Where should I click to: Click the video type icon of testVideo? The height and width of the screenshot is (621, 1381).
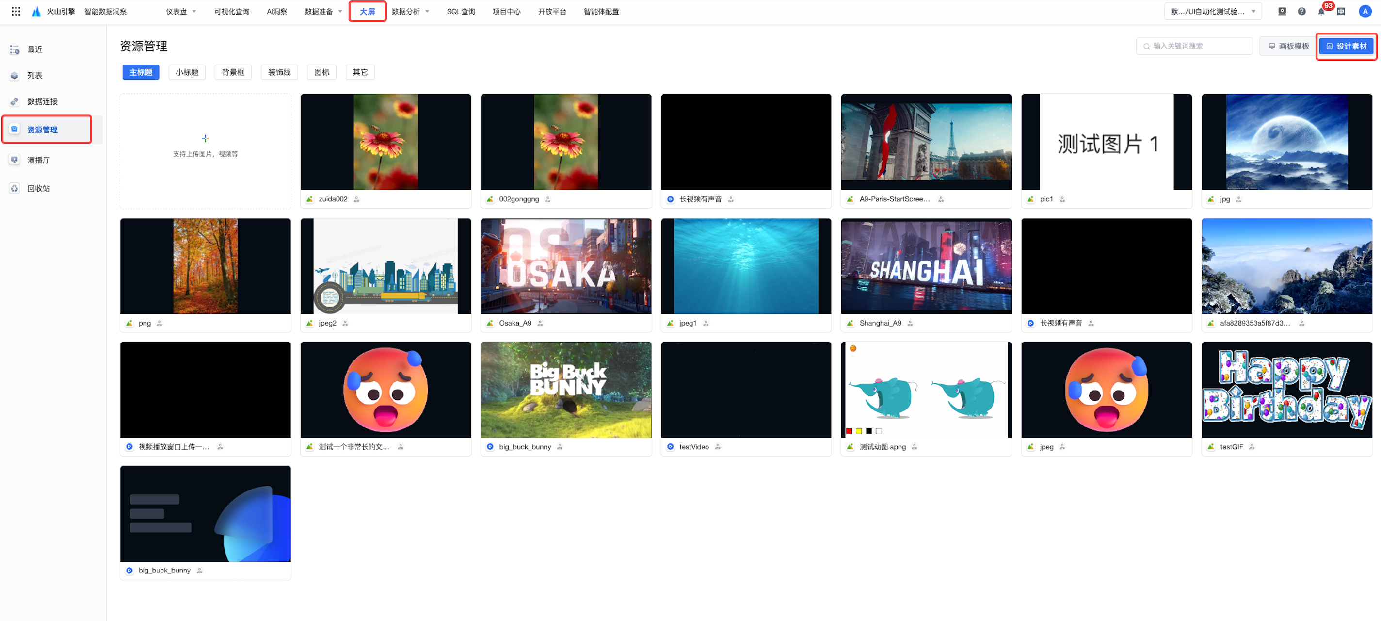pyautogui.click(x=670, y=447)
